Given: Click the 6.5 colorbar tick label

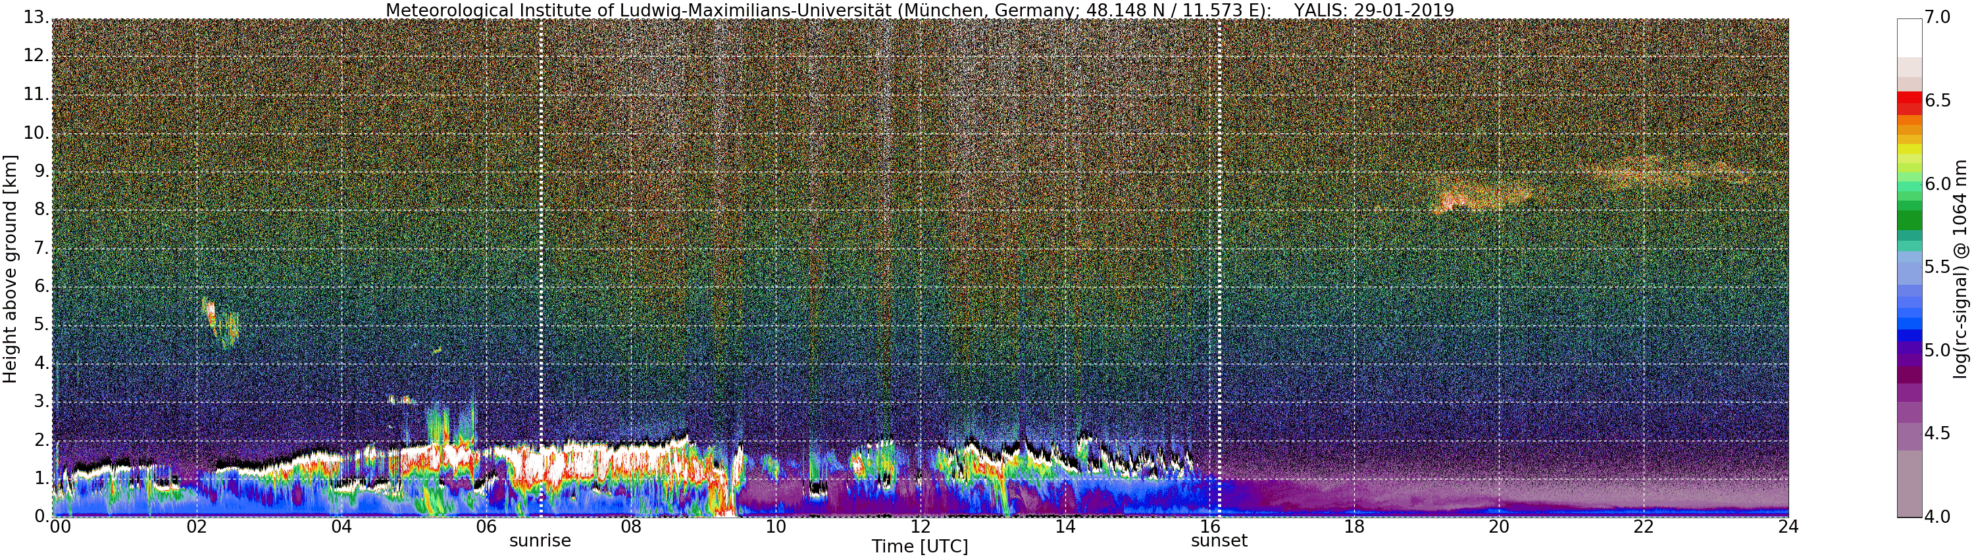Looking at the screenshot, I should pos(1937,101).
